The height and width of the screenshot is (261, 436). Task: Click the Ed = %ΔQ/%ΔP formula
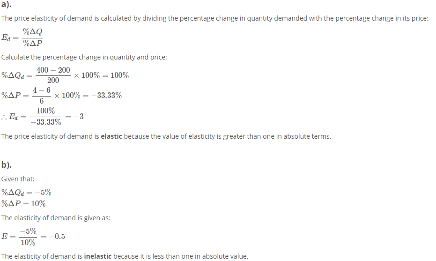22,37
